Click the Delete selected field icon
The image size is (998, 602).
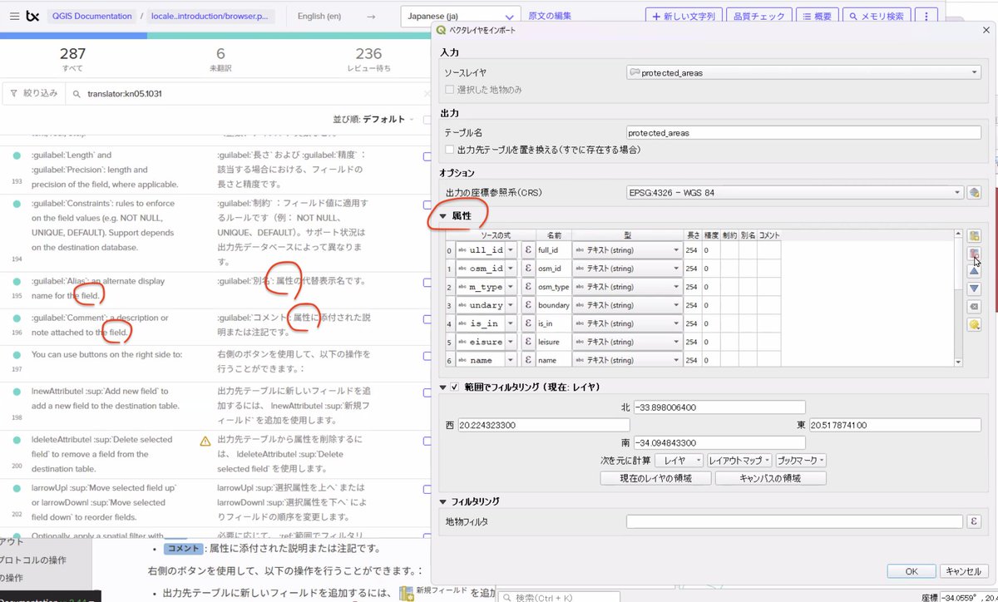point(975,254)
